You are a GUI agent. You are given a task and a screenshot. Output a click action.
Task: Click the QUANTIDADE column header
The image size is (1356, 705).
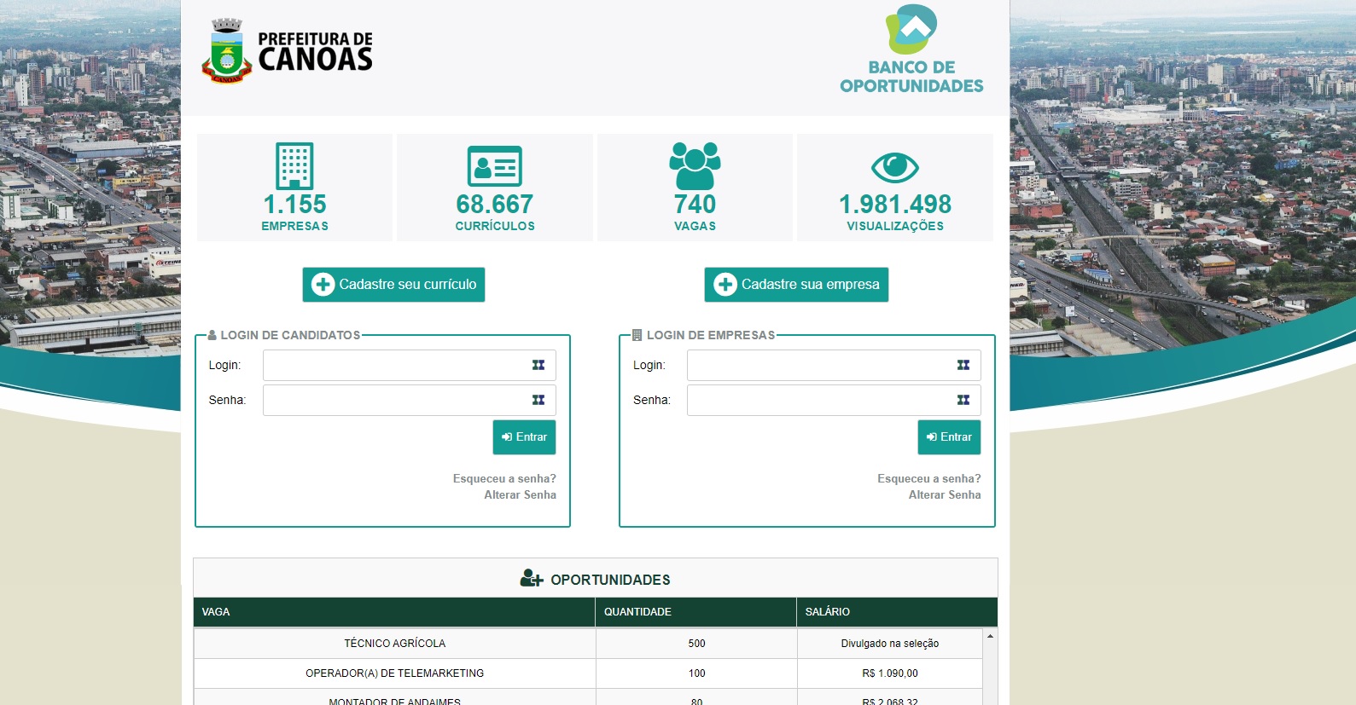click(x=695, y=612)
